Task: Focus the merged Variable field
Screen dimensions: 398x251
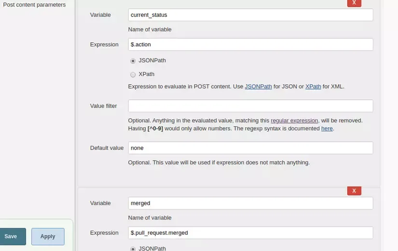Action: [250, 203]
